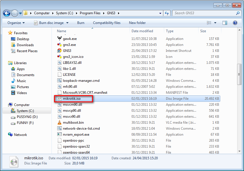Expand the Burn disc image dropdown arrow
The height and width of the screenshot is (171, 244).
click(x=68, y=23)
